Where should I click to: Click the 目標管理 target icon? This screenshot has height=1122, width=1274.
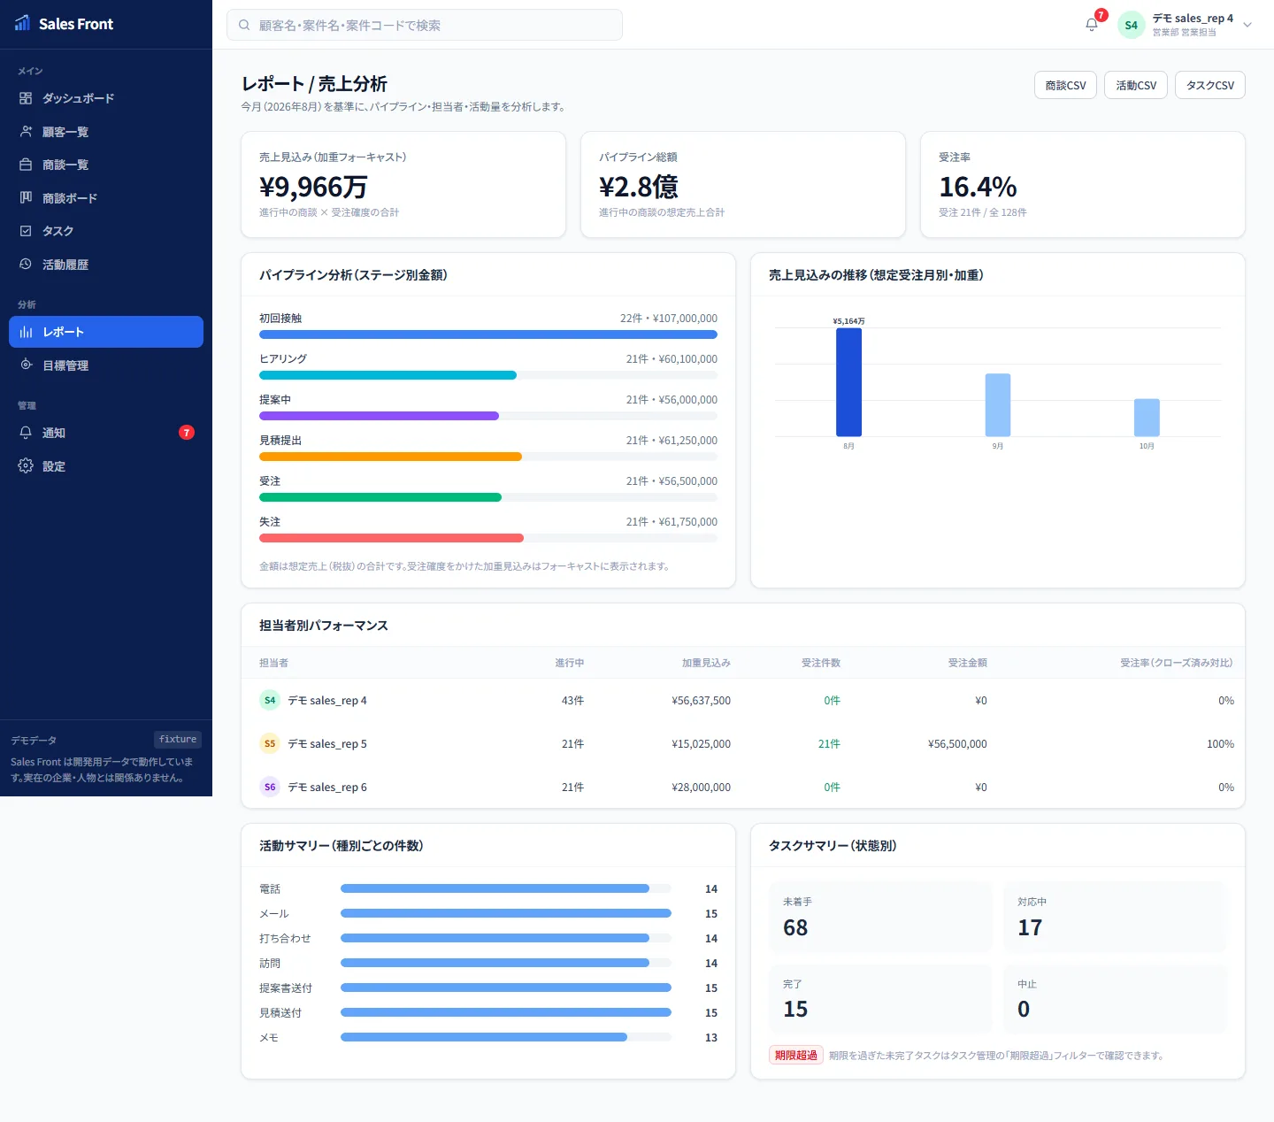coord(26,365)
